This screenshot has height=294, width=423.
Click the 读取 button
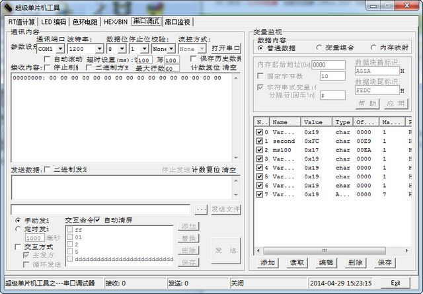tap(297, 262)
